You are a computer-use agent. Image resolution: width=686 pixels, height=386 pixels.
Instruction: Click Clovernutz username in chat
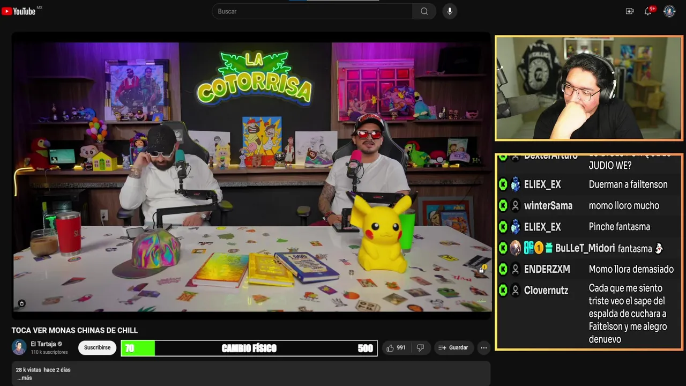(546, 291)
